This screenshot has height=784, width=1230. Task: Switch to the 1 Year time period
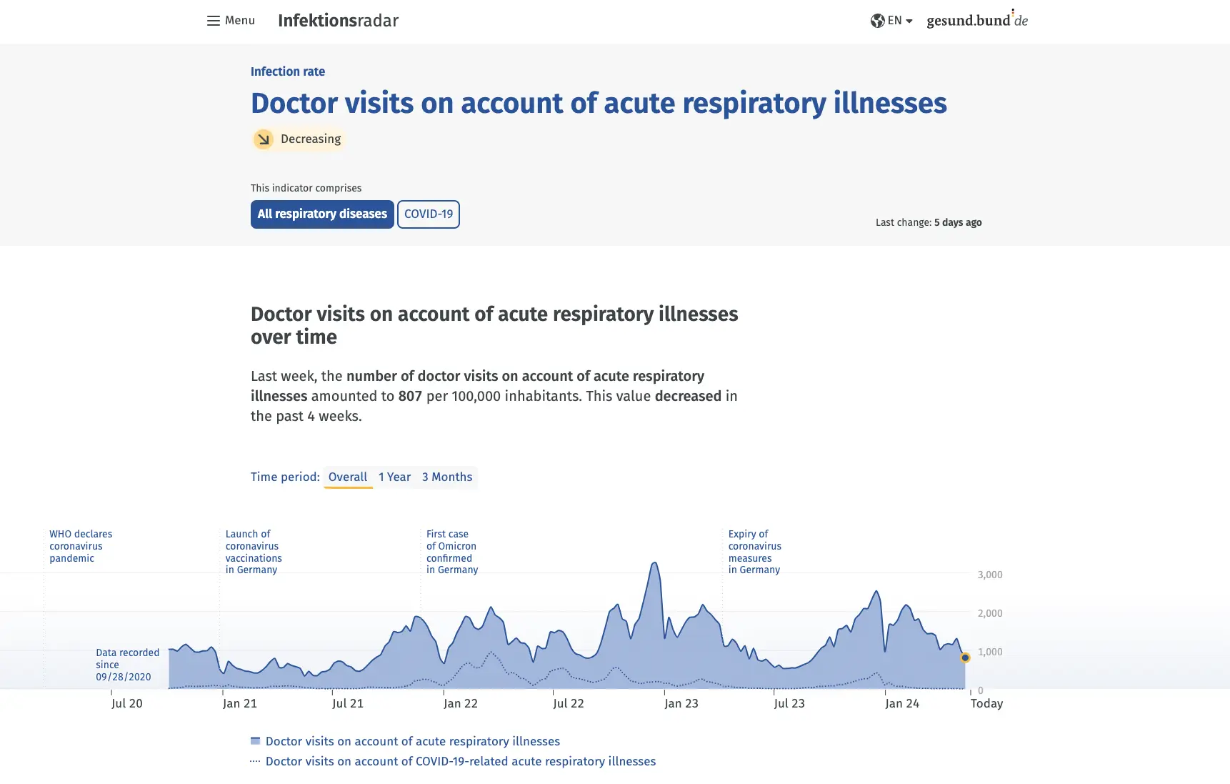[x=395, y=477]
